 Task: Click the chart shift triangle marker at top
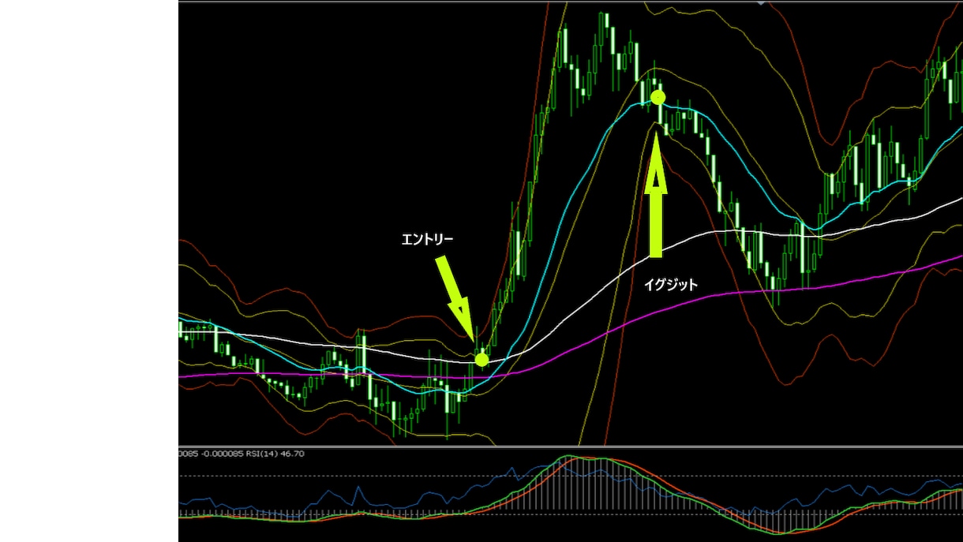click(x=761, y=4)
